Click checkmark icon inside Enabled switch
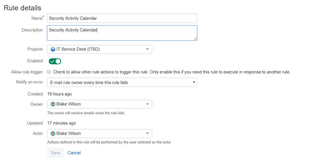 click(x=52, y=61)
